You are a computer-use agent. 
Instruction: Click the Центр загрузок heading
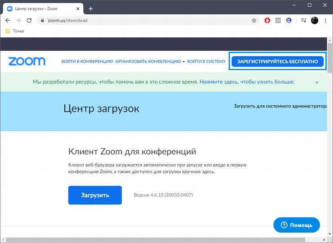101,109
